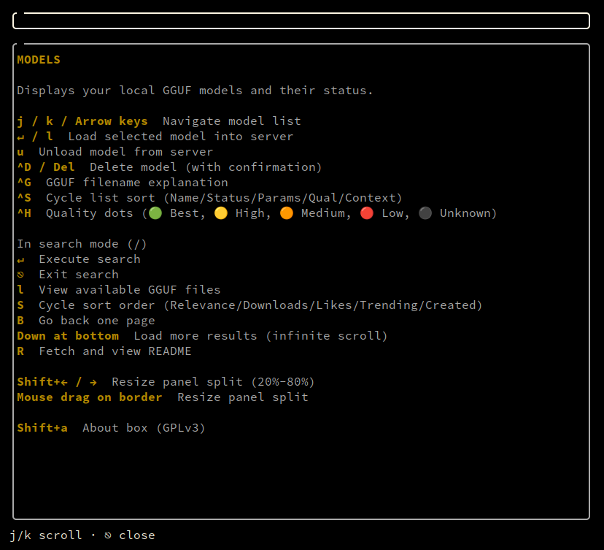Click the ^G GGUF filename explanation entry
This screenshot has height=550, width=604.
pos(123,183)
